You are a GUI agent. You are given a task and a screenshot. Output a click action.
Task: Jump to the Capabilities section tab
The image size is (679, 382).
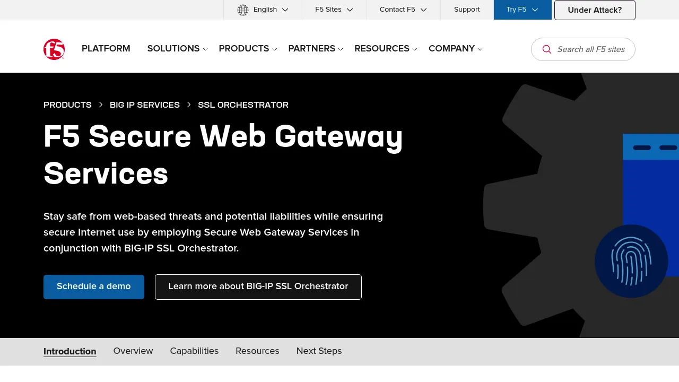pos(194,351)
